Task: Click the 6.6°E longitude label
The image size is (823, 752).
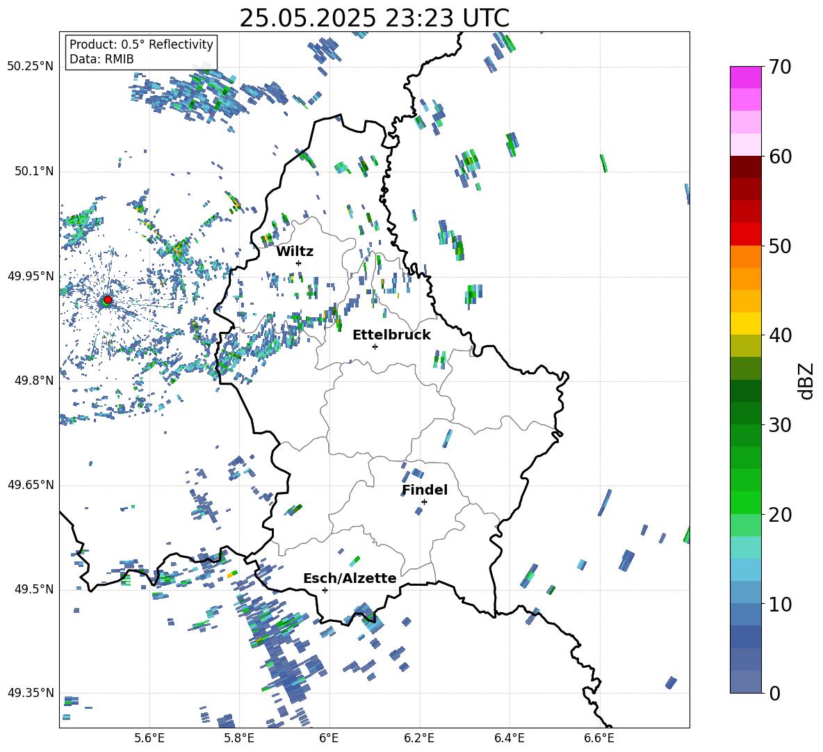Action: pos(599,738)
